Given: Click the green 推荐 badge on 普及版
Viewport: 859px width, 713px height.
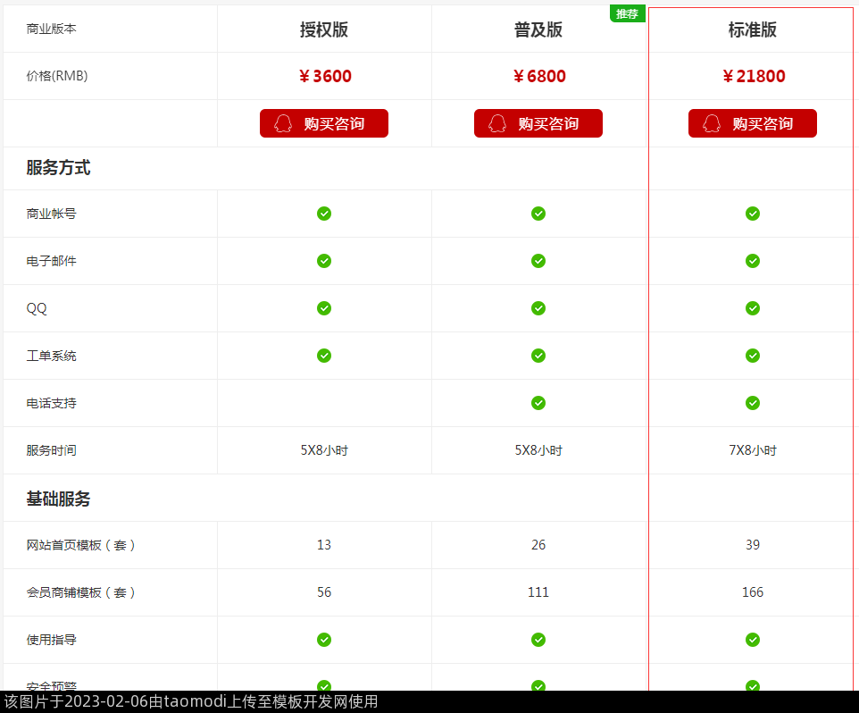Looking at the screenshot, I should 627,13.
